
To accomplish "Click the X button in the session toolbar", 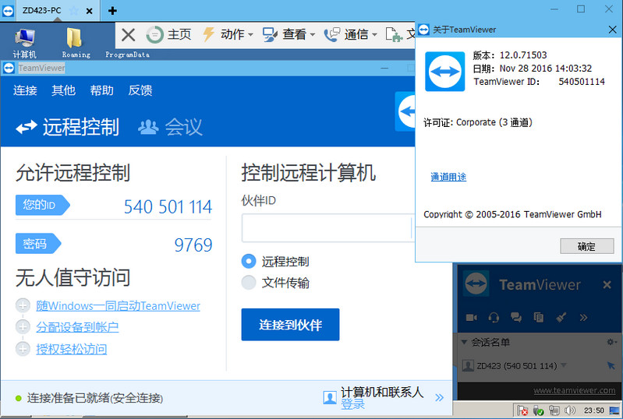I will 128,34.
